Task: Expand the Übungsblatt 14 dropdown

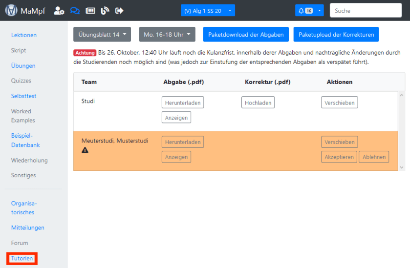Action: [x=103, y=35]
